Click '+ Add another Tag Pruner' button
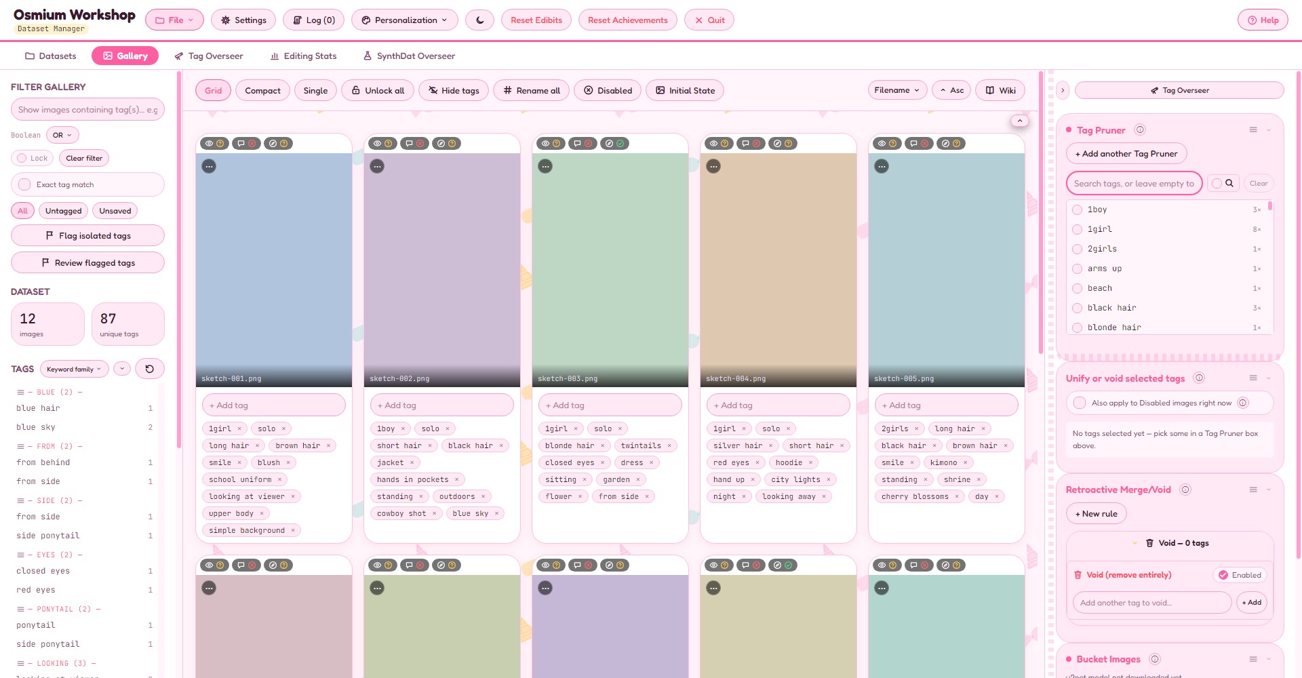The width and height of the screenshot is (1302, 678). 1126,154
